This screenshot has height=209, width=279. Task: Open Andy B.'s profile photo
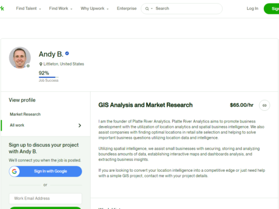[x=20, y=57]
